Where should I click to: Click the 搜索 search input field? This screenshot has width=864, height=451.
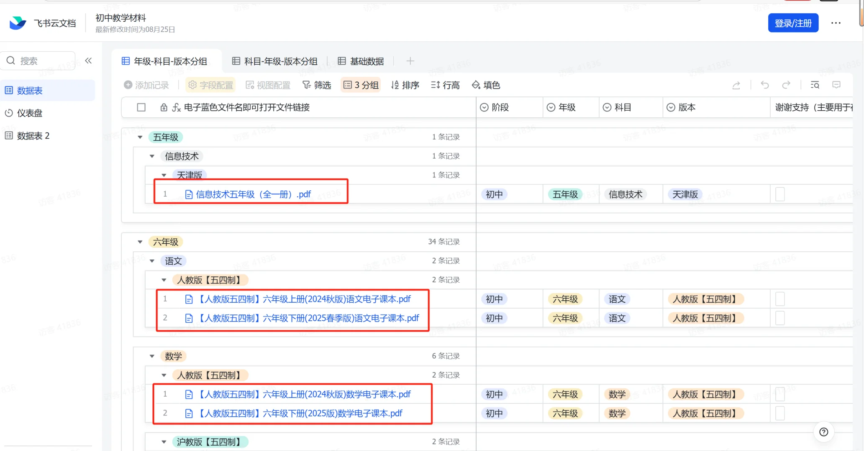click(38, 61)
